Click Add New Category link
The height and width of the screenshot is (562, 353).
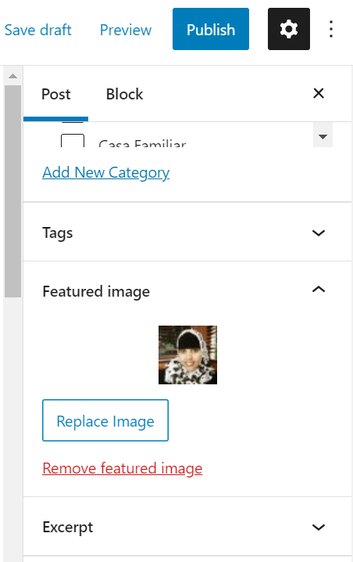tap(106, 173)
